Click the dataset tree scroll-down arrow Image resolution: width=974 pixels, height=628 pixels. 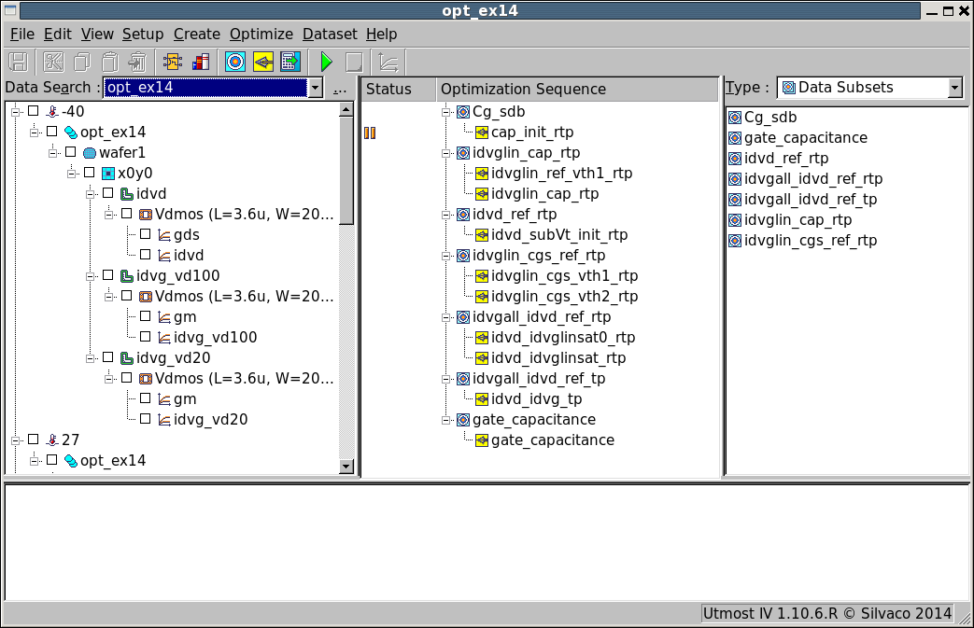(346, 467)
